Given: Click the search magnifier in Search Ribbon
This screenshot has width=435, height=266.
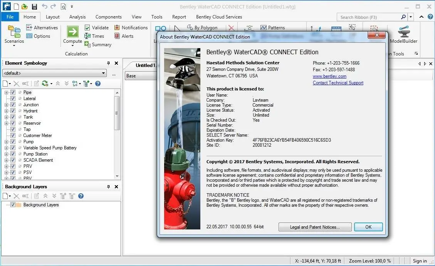Looking at the screenshot, I should 403,17.
